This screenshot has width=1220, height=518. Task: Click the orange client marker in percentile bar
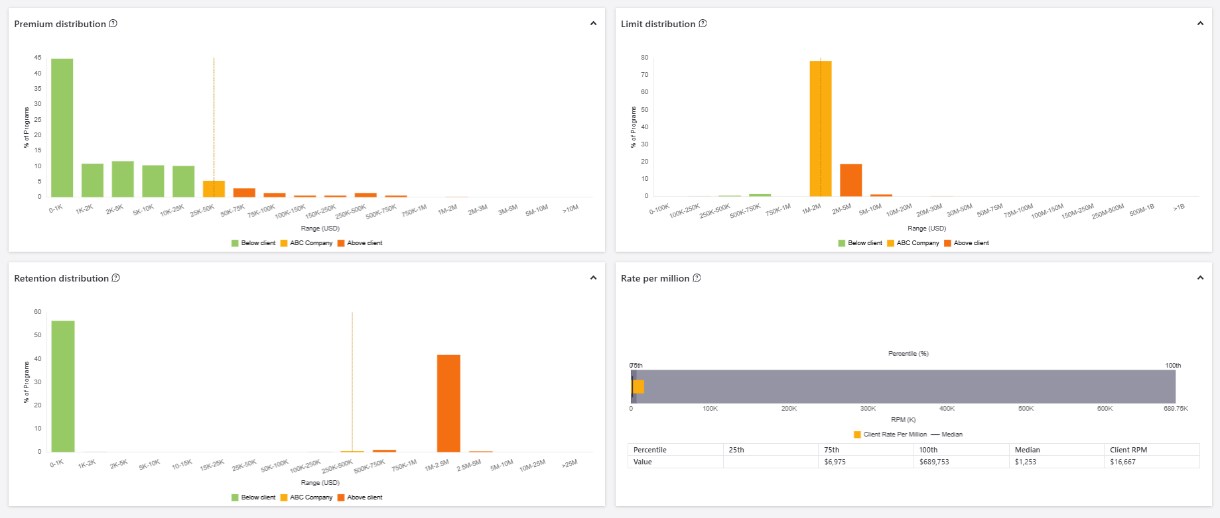pos(638,387)
